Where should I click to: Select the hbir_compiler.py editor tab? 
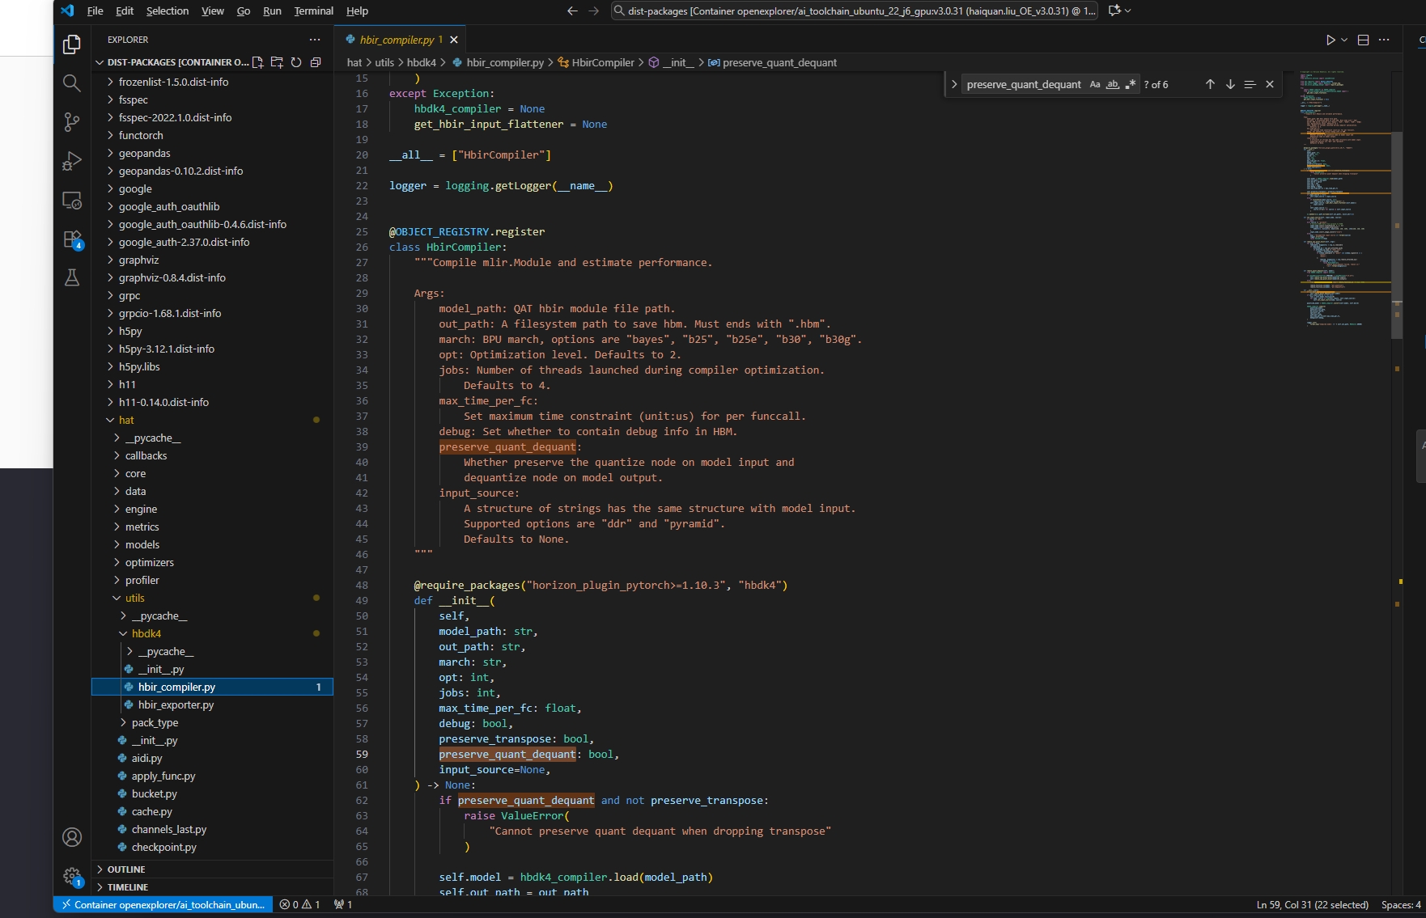[x=397, y=40]
